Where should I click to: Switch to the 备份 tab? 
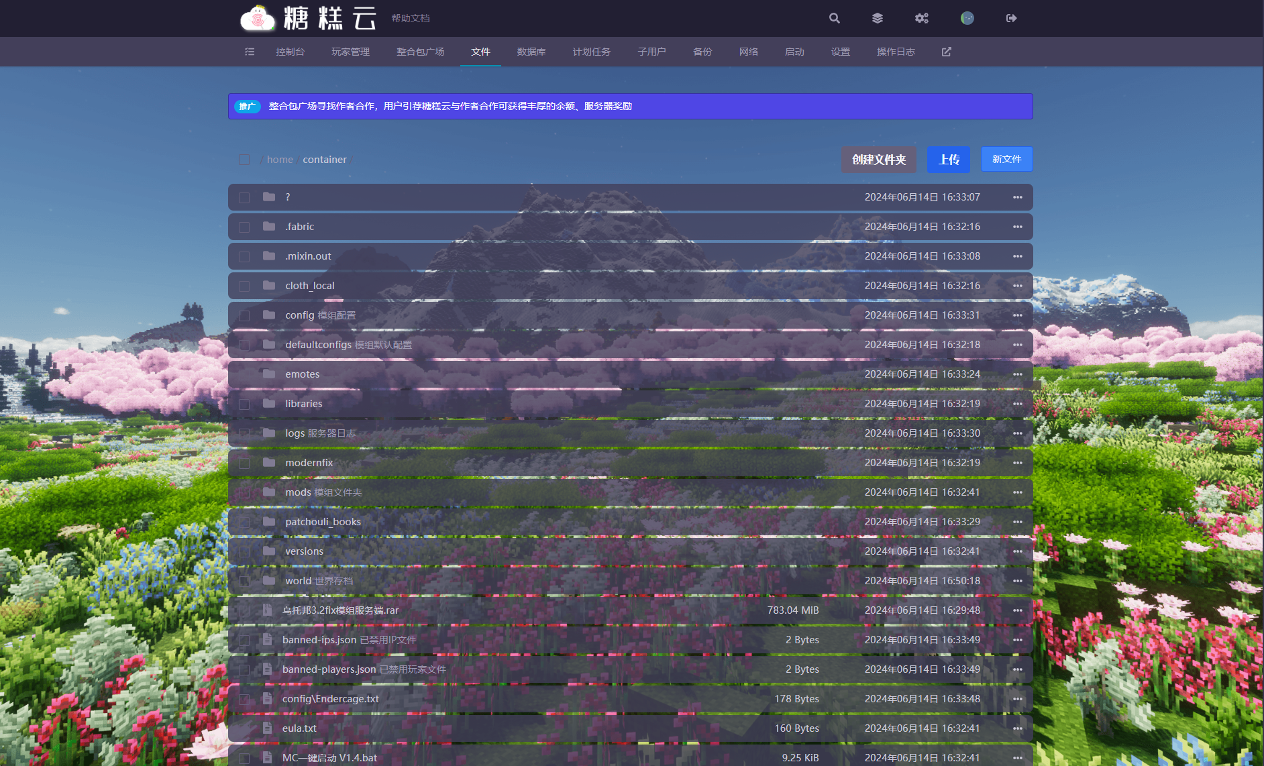(702, 52)
